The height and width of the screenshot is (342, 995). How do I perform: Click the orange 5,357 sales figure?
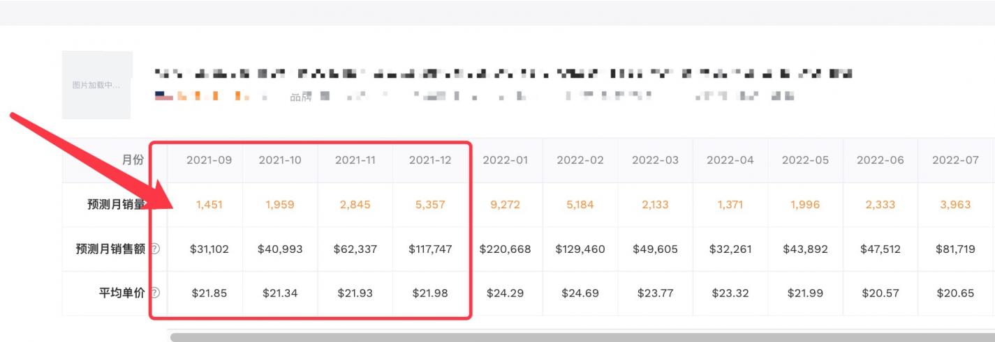[x=430, y=205]
